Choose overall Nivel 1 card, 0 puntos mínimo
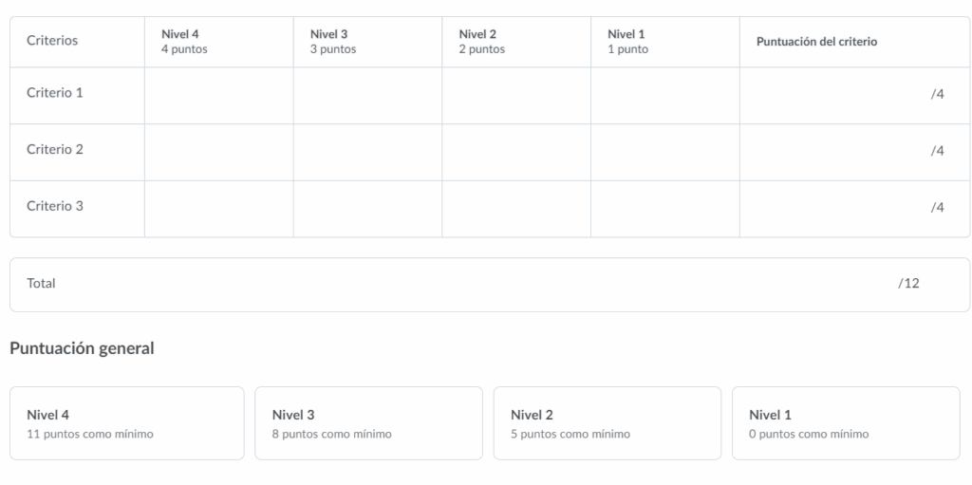This screenshot has height=485, width=972. coord(845,423)
